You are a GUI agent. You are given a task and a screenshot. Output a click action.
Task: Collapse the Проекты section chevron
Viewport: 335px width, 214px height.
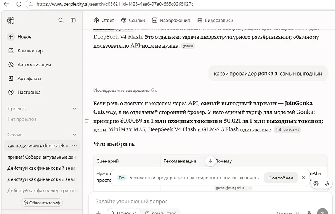(74, 109)
